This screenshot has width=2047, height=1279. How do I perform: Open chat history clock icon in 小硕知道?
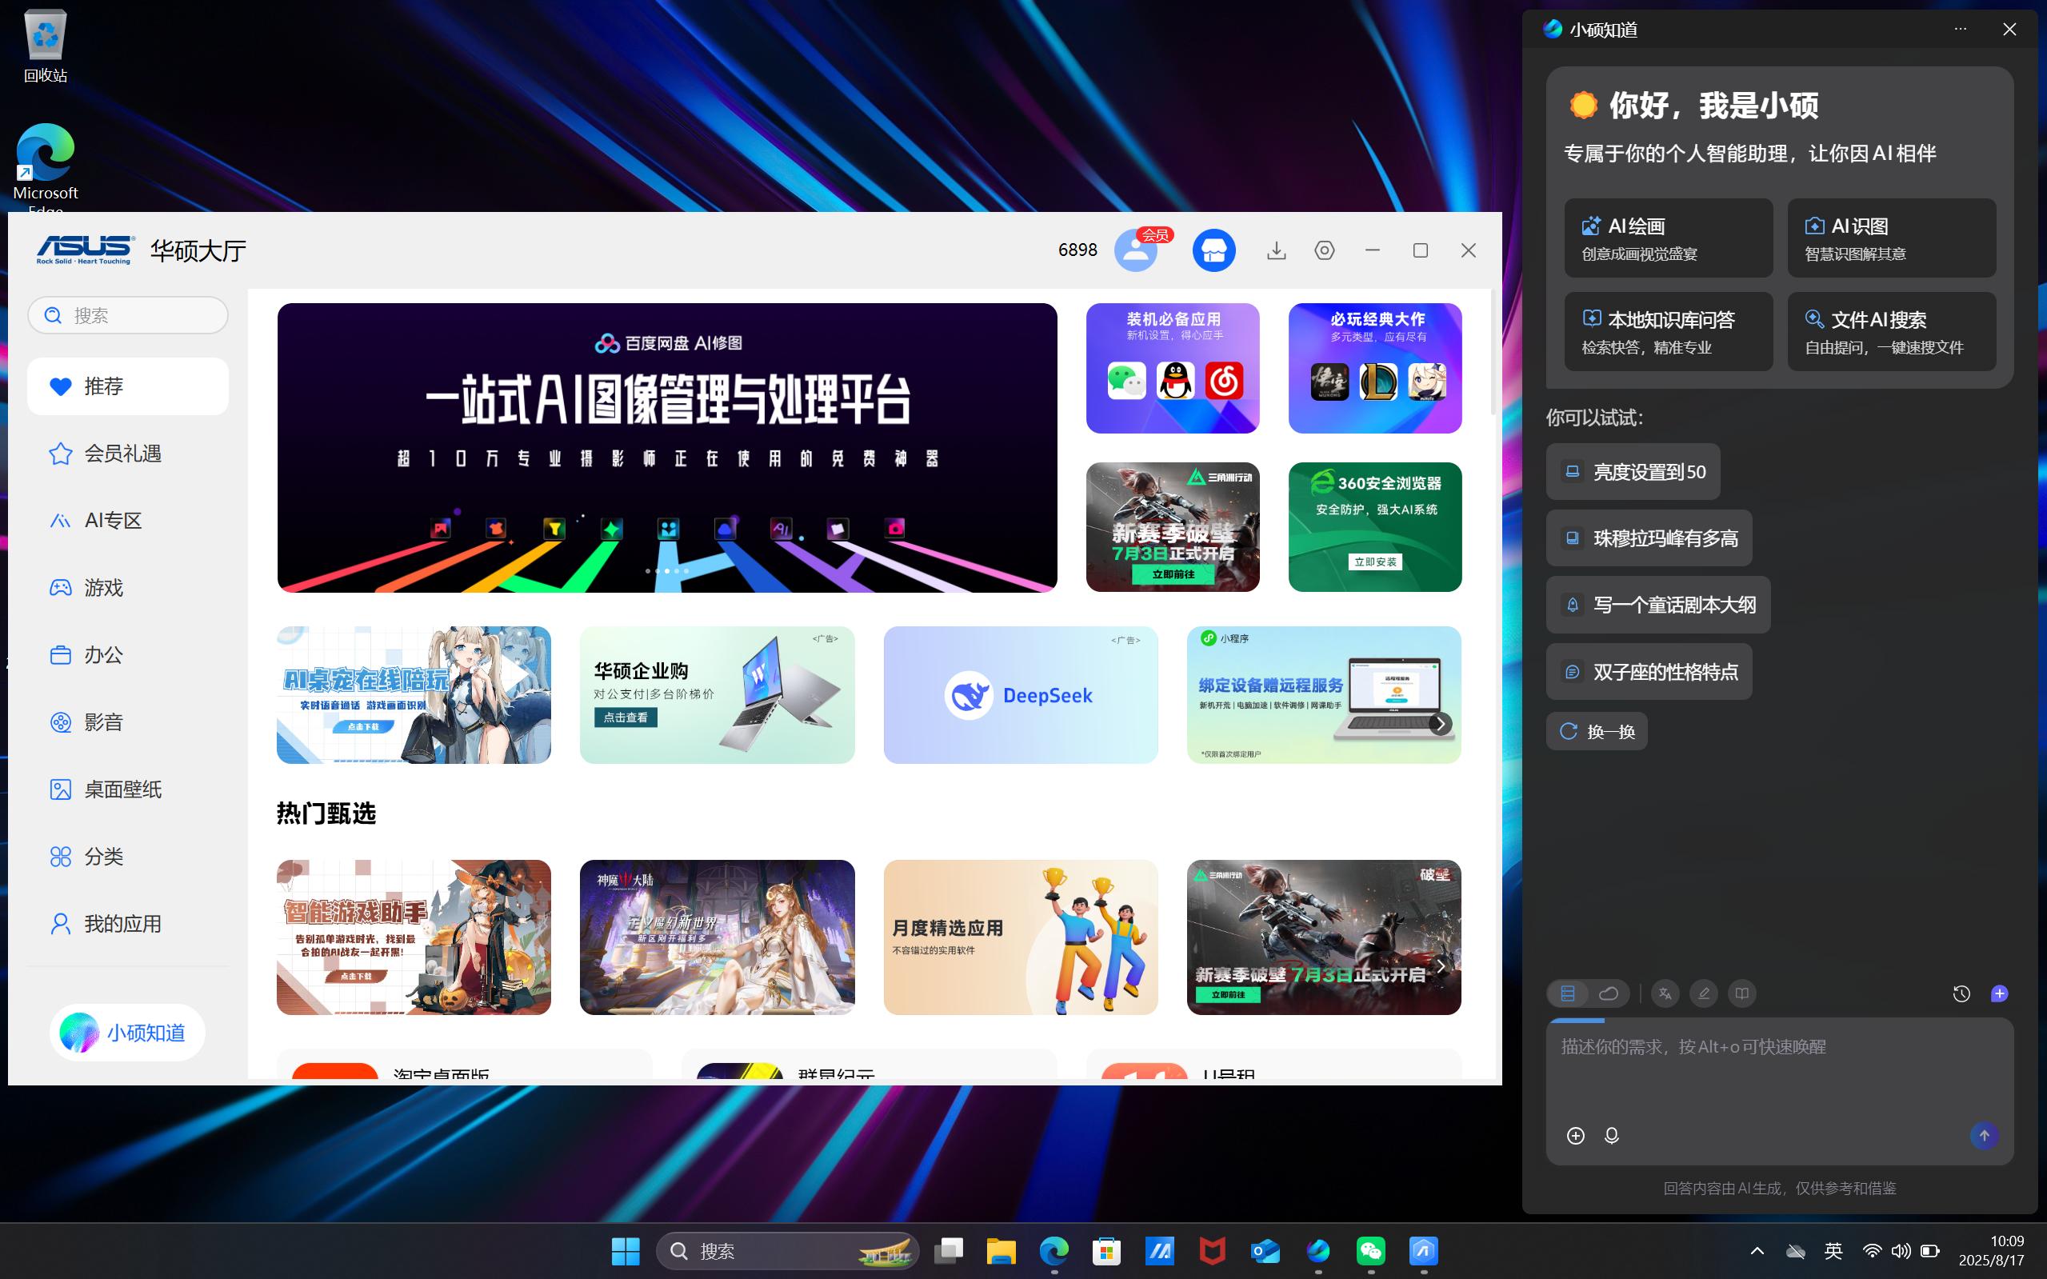point(1961,994)
